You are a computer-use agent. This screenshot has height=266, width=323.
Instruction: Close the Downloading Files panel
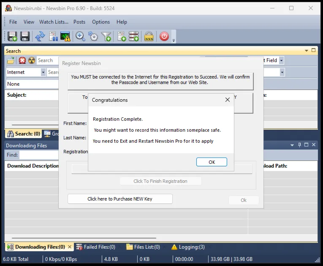point(314,145)
